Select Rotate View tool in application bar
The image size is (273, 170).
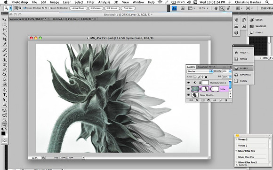click(228, 8)
